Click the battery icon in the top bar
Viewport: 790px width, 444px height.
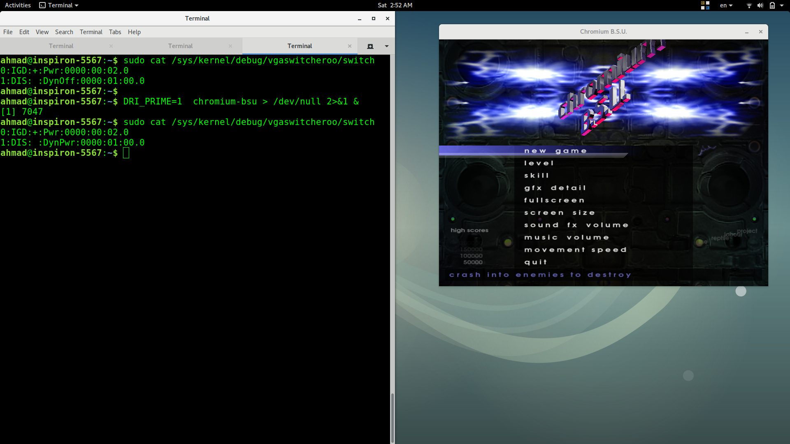point(772,5)
